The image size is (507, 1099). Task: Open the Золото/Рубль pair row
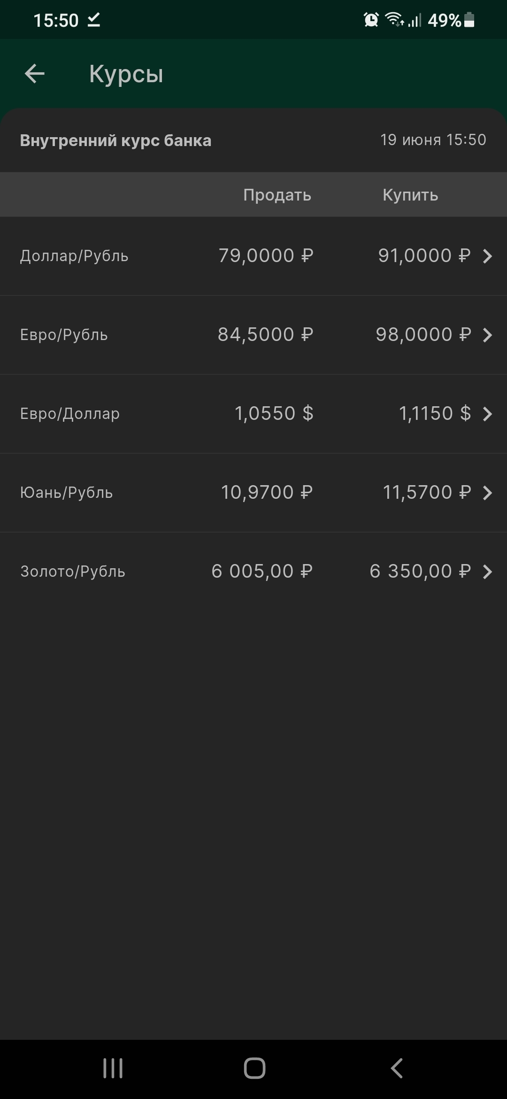pyautogui.click(x=73, y=572)
